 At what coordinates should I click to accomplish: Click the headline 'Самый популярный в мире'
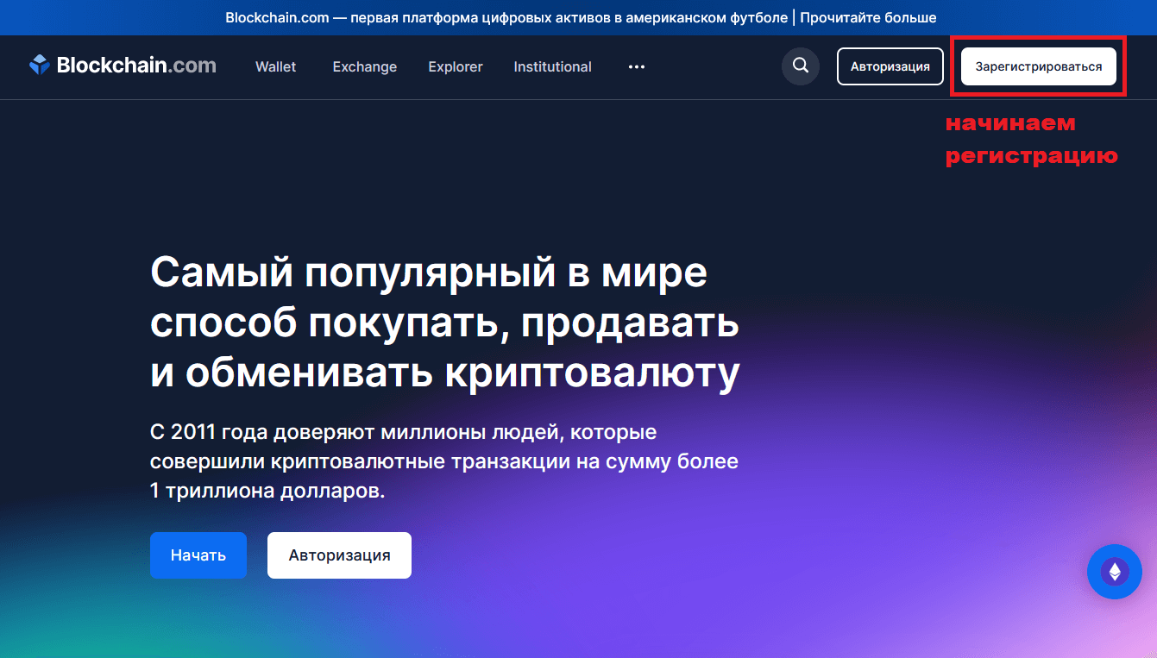click(429, 273)
